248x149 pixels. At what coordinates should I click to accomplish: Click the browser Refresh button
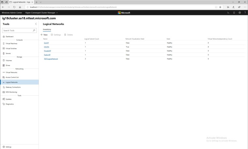coord(14,7)
